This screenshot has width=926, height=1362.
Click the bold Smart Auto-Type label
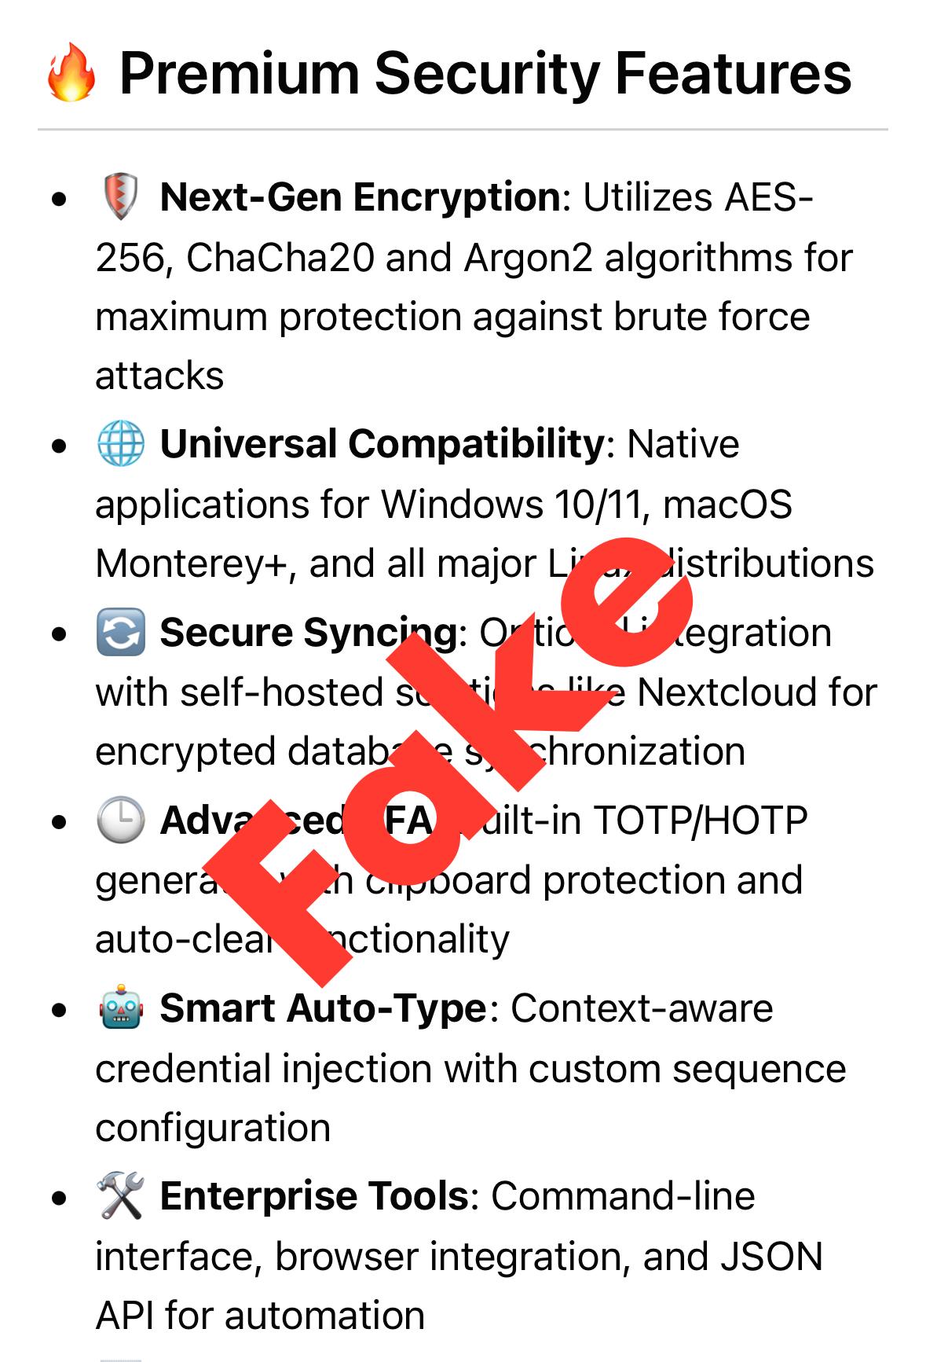(323, 1008)
